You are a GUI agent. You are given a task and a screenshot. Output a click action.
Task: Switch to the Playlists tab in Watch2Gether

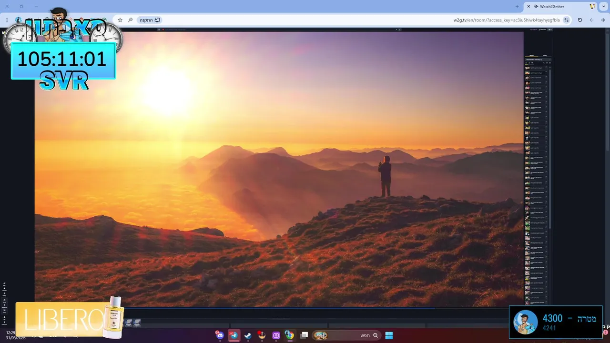click(531, 56)
